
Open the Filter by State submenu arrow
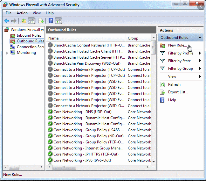(x=200, y=61)
